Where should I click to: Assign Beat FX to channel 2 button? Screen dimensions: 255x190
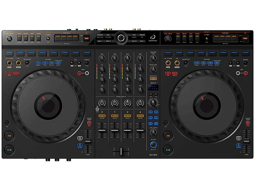pyautogui.click(x=156, y=112)
